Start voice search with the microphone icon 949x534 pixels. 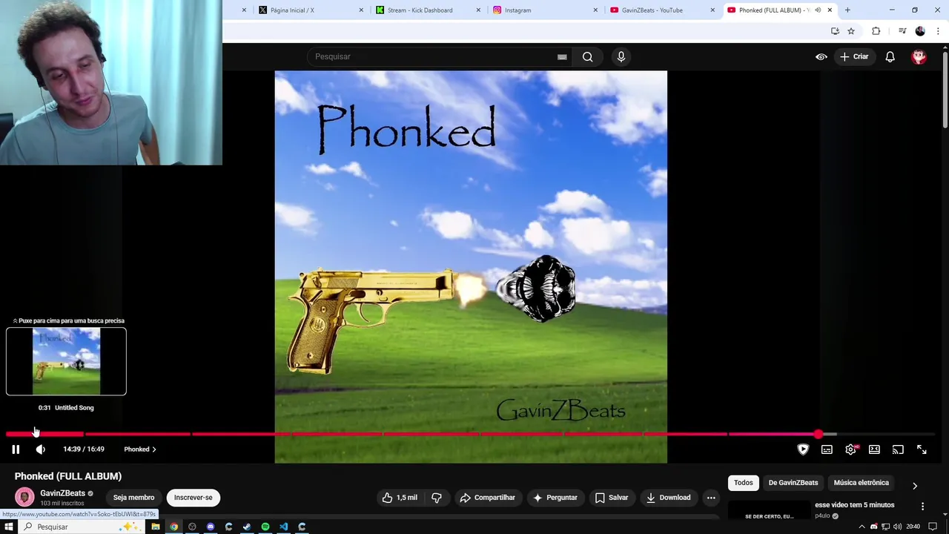click(x=621, y=56)
